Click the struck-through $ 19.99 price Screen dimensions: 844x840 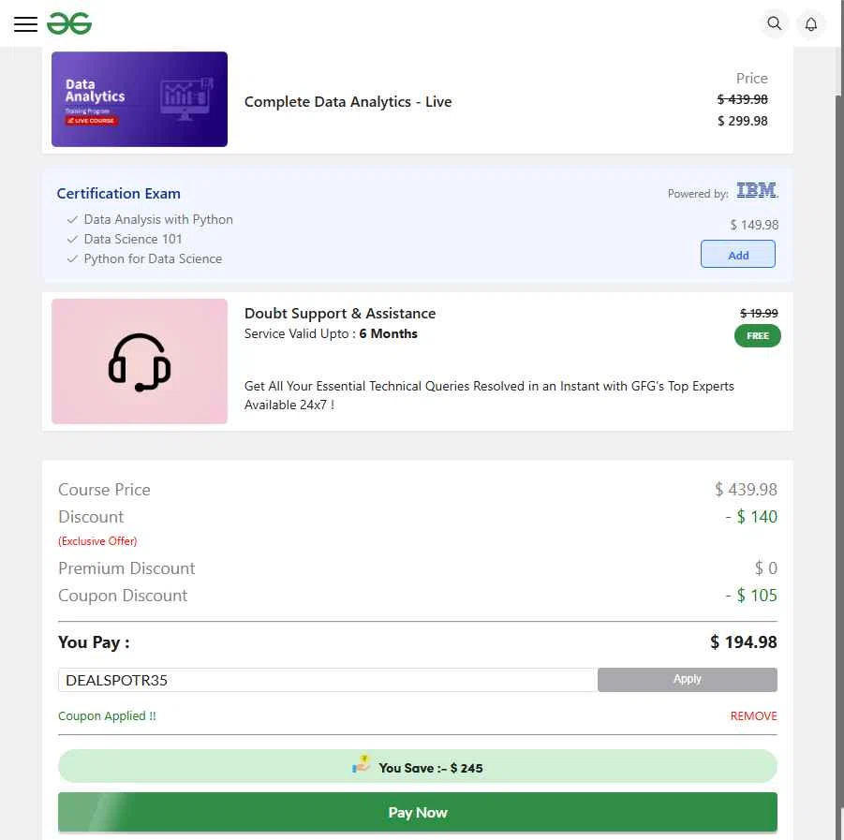point(759,313)
